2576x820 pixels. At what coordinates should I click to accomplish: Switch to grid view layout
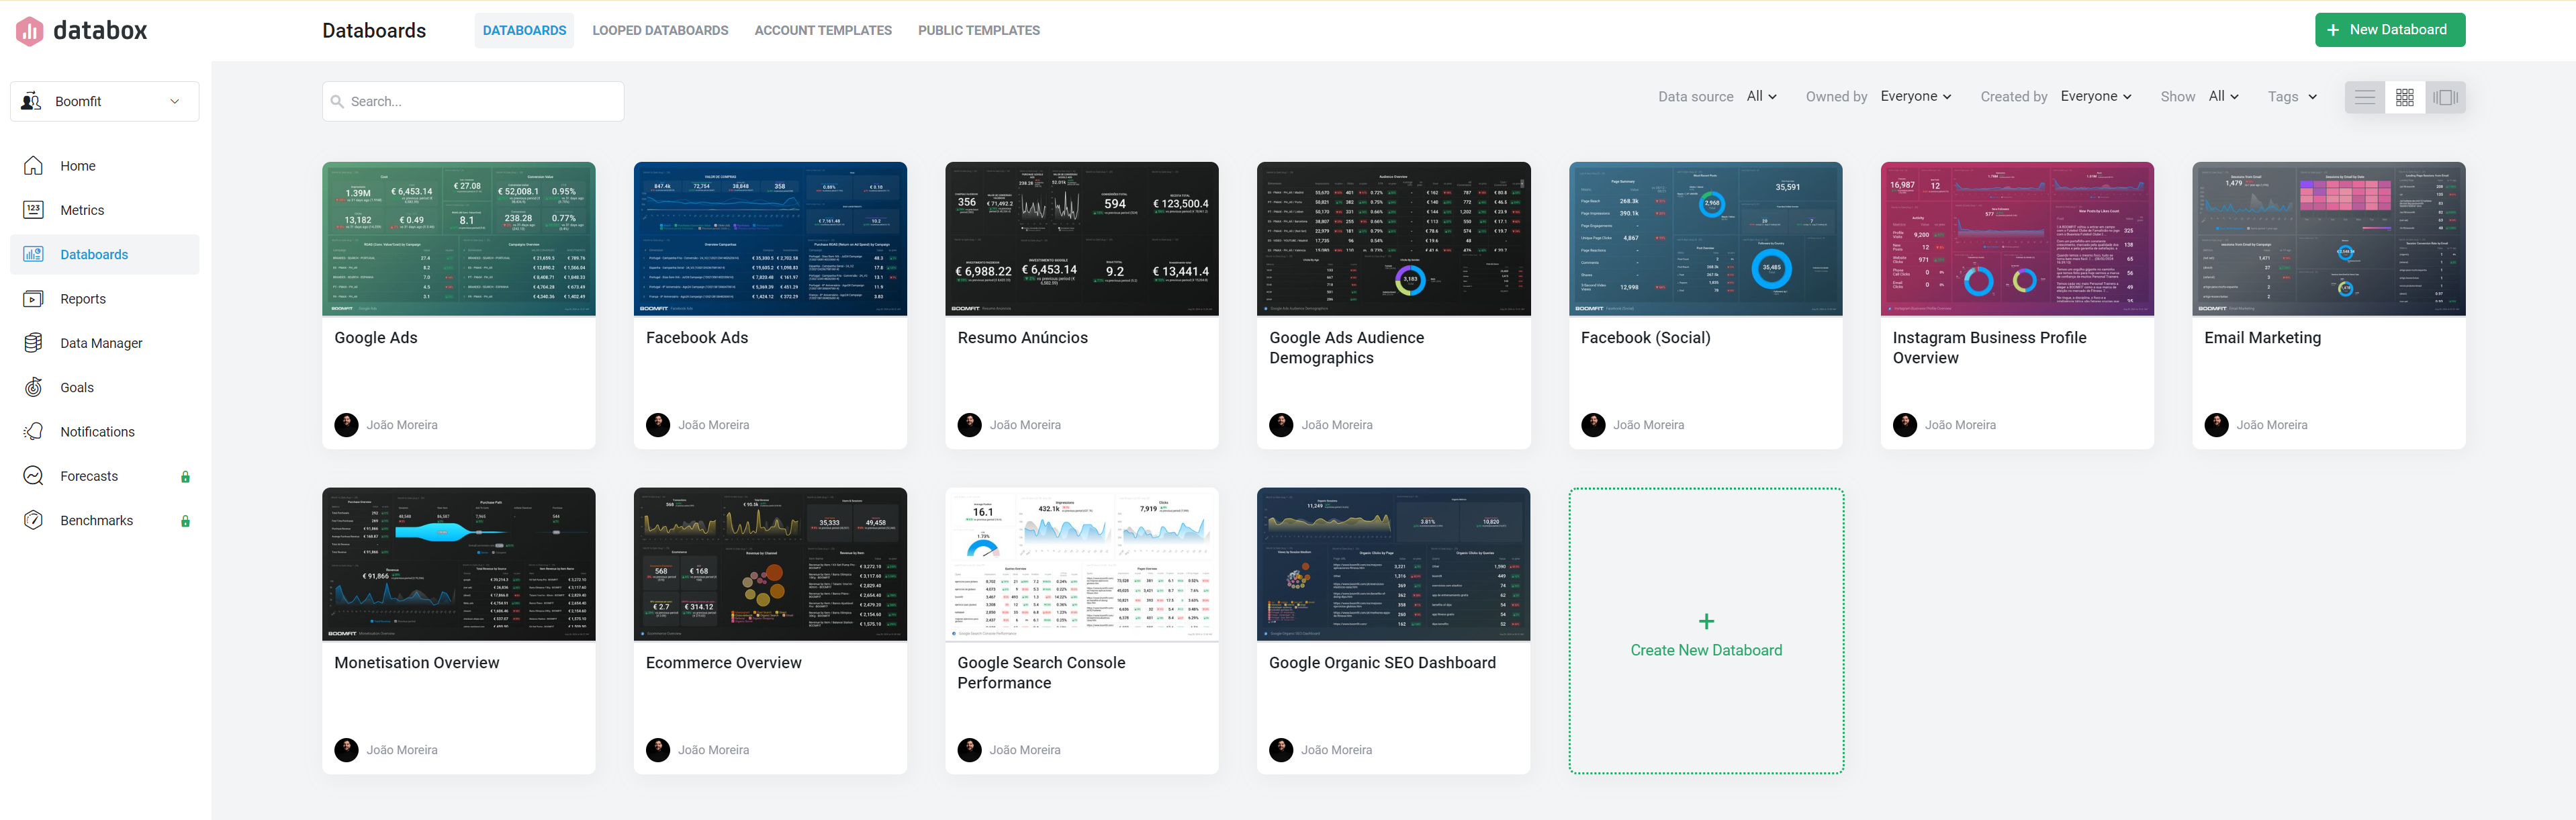2404,97
